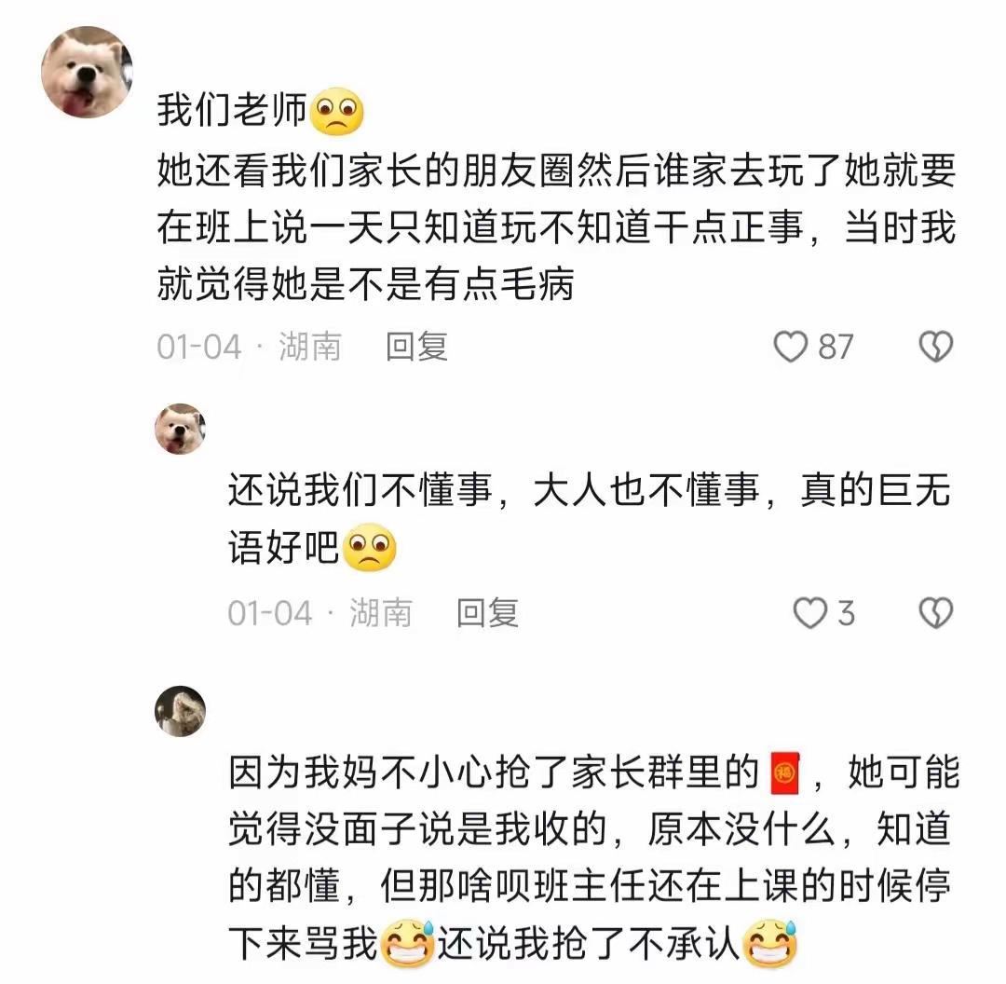1006x984 pixels.
Task: Tap the 87 like count number
Action: pyautogui.click(x=836, y=348)
